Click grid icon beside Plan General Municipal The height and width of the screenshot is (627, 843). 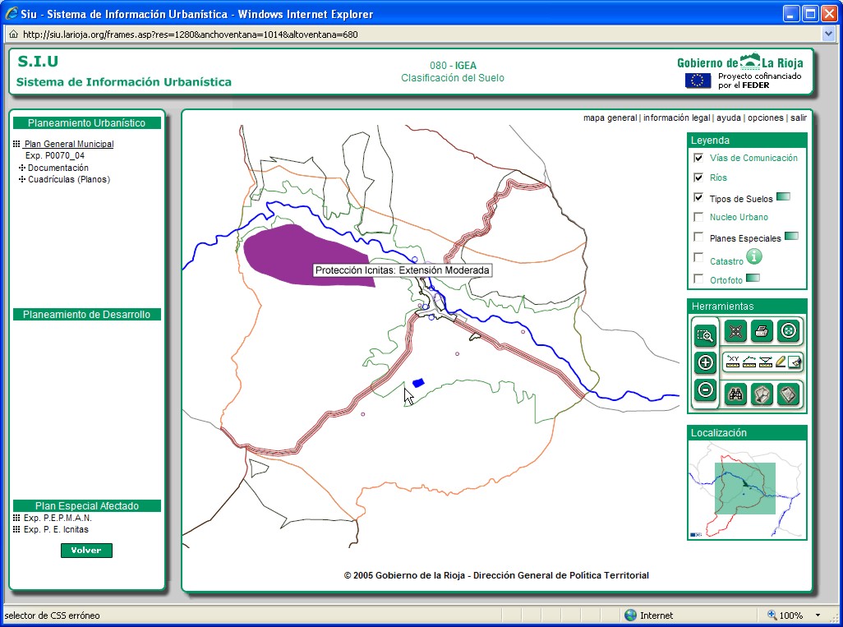coord(16,144)
